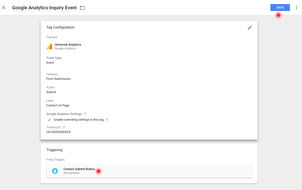
Task: Edit Tag Configuration with the pencil icon
Action: [x=250, y=28]
